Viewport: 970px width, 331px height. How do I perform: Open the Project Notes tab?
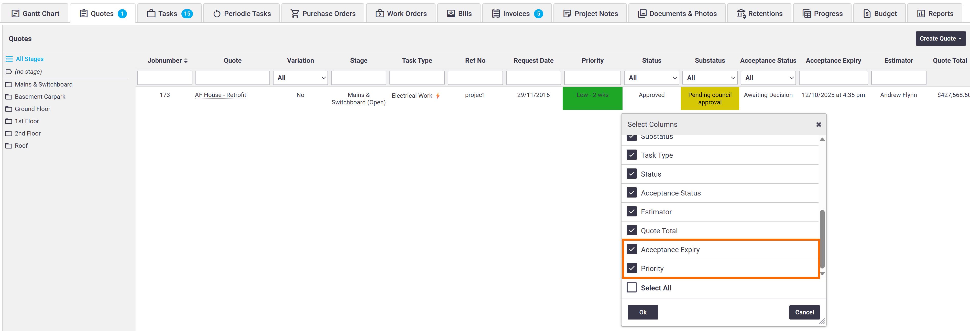pyautogui.click(x=591, y=14)
